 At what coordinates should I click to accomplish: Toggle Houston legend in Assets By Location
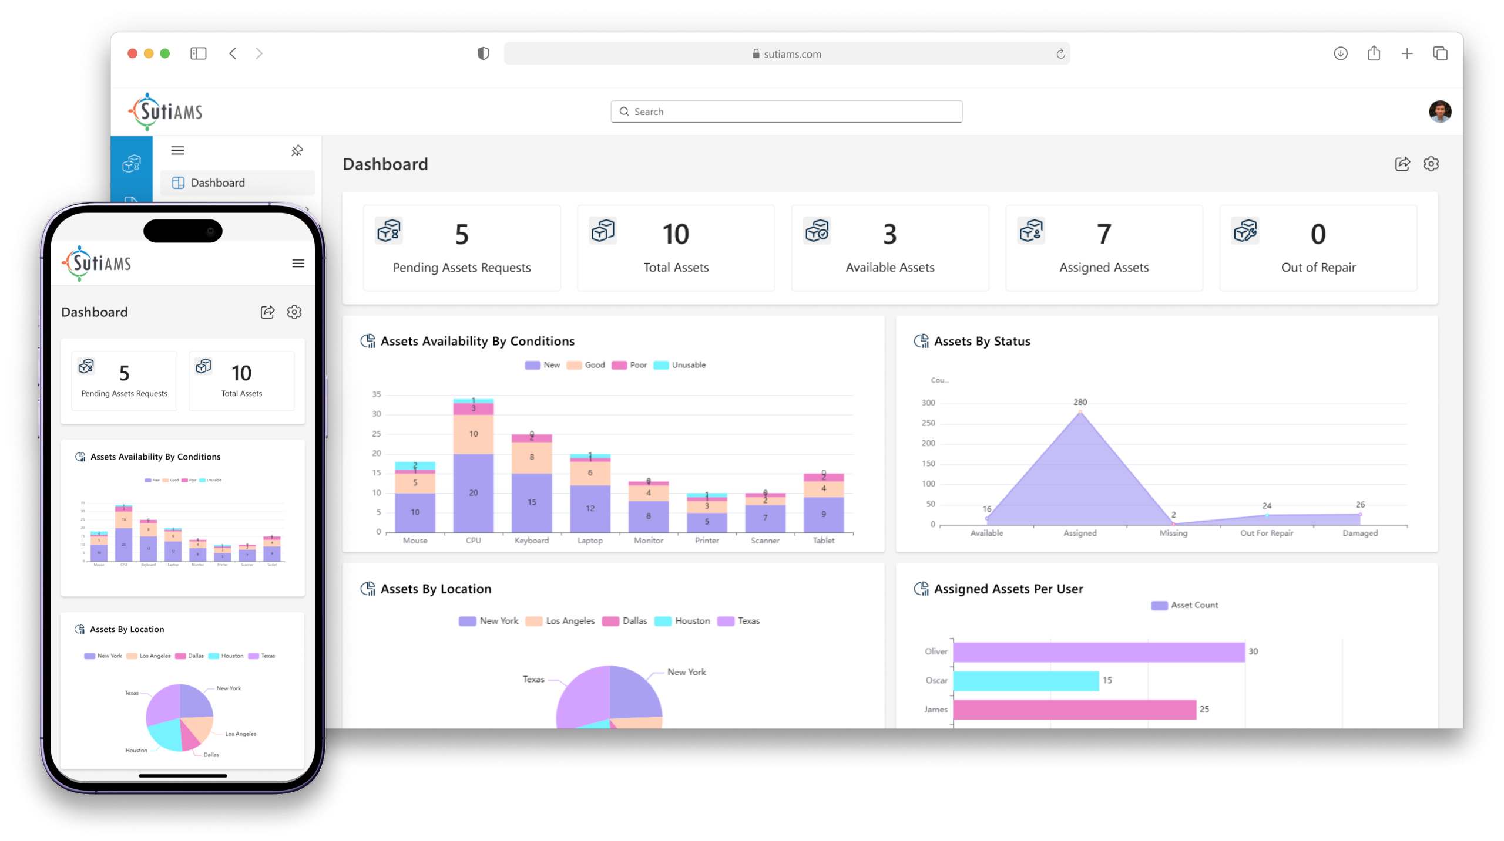[x=683, y=621]
